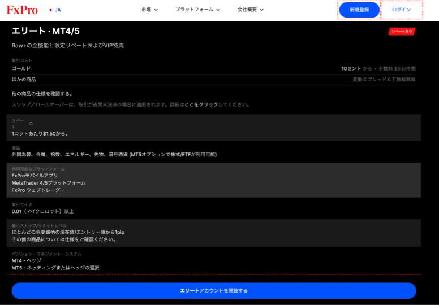Click the ゴールド cost row label

(21, 68)
